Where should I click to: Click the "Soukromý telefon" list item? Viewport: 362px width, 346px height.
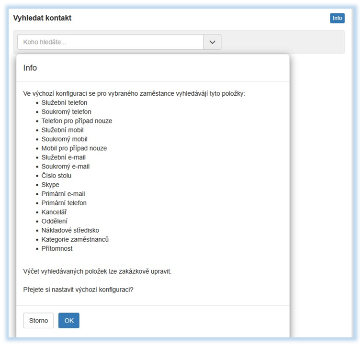(66, 112)
